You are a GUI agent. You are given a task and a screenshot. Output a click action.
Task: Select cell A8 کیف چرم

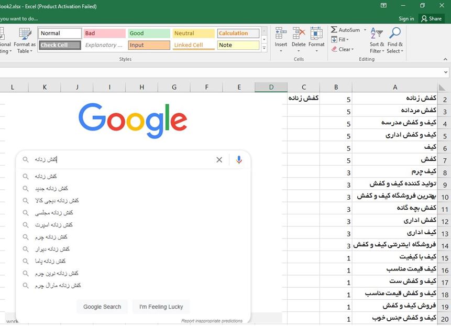[395, 171]
